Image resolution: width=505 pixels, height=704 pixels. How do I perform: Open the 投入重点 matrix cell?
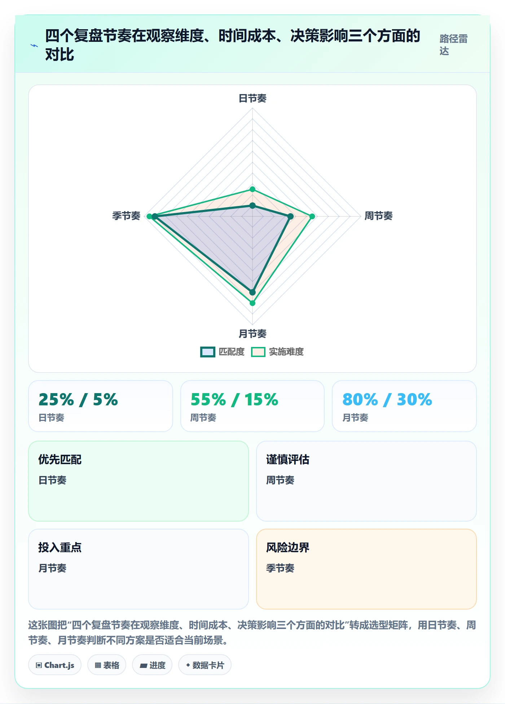pyautogui.click(x=139, y=569)
